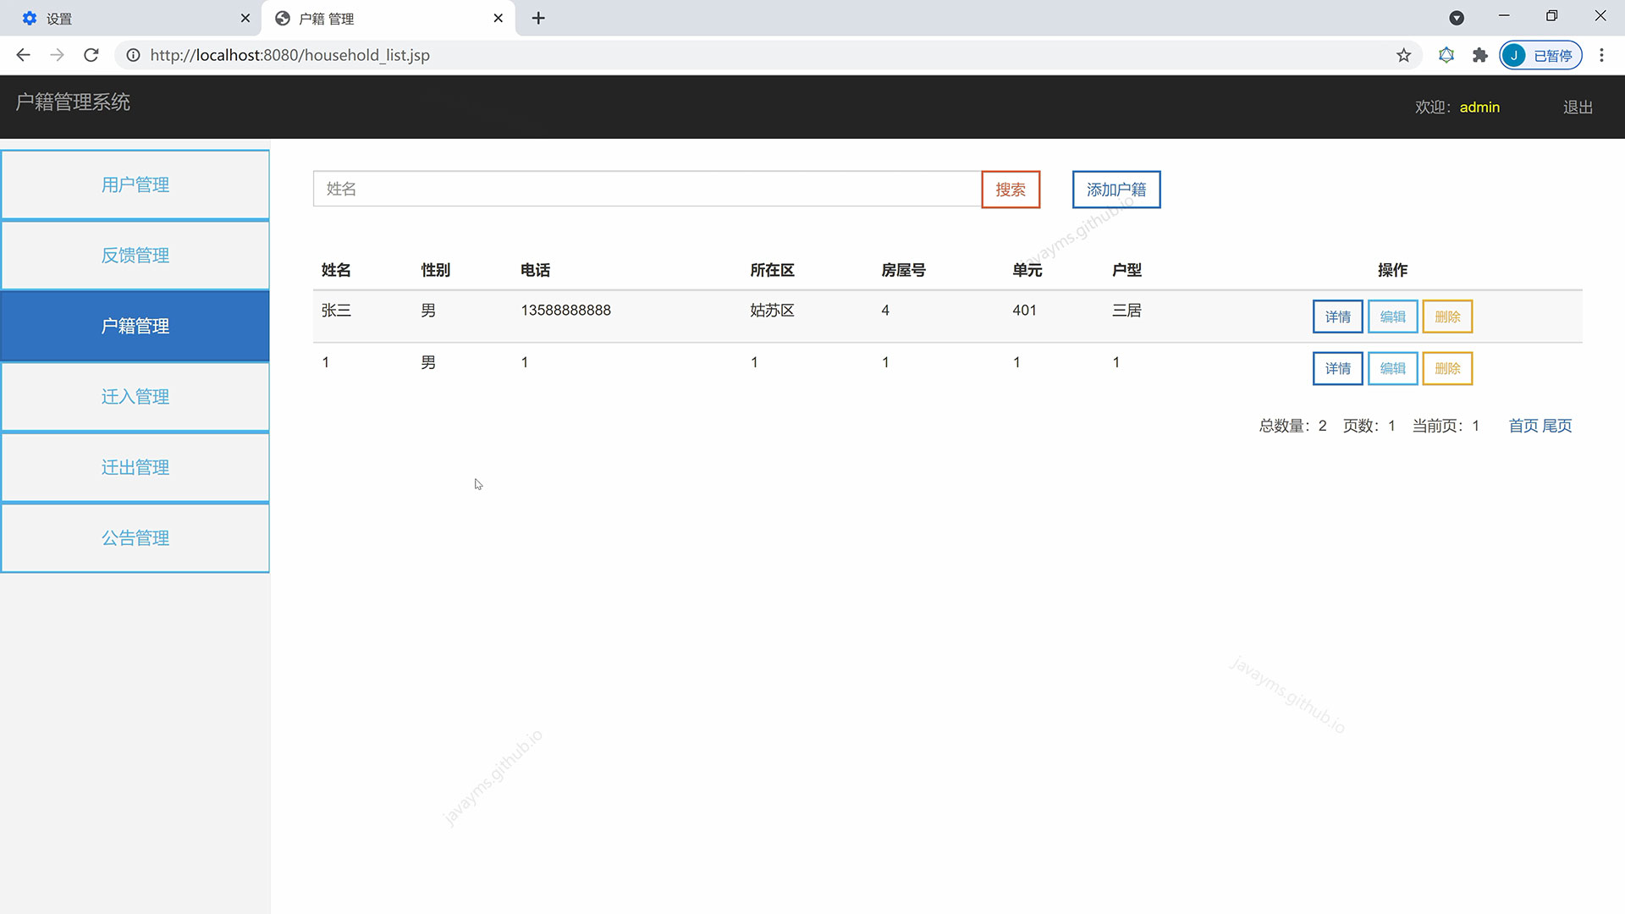1625x914 pixels.
Task: Go to 迁入管理 in the sidebar
Action: (135, 397)
